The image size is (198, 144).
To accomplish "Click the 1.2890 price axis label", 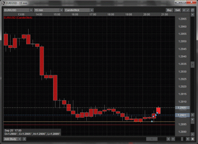I will click(x=182, y=132).
